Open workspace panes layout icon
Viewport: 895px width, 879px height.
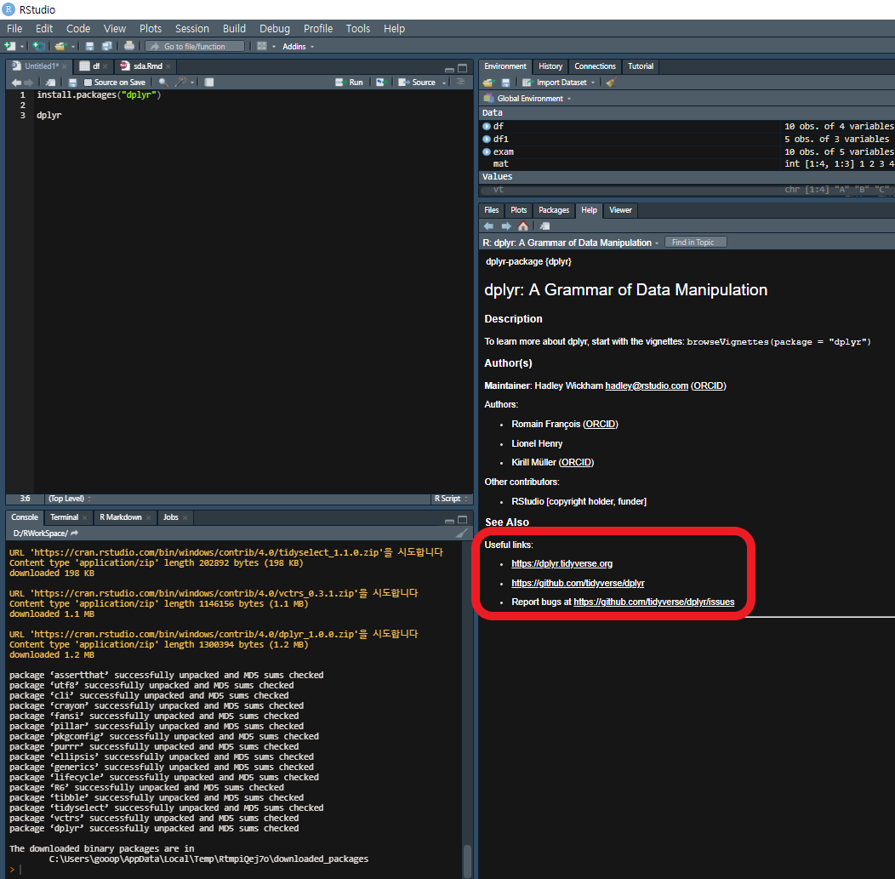click(x=262, y=46)
